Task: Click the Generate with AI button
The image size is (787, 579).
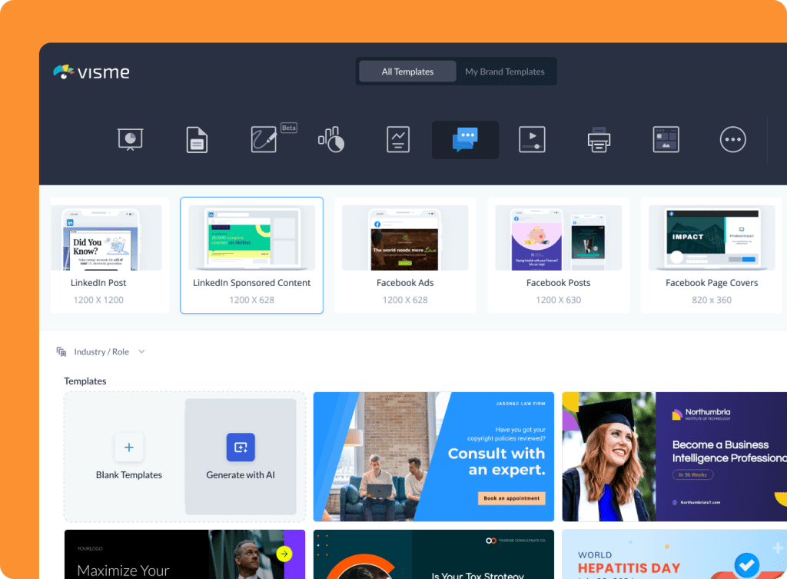Action: point(241,456)
